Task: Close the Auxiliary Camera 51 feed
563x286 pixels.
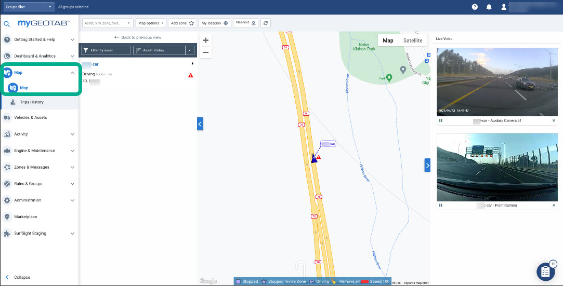Action: click(553, 121)
